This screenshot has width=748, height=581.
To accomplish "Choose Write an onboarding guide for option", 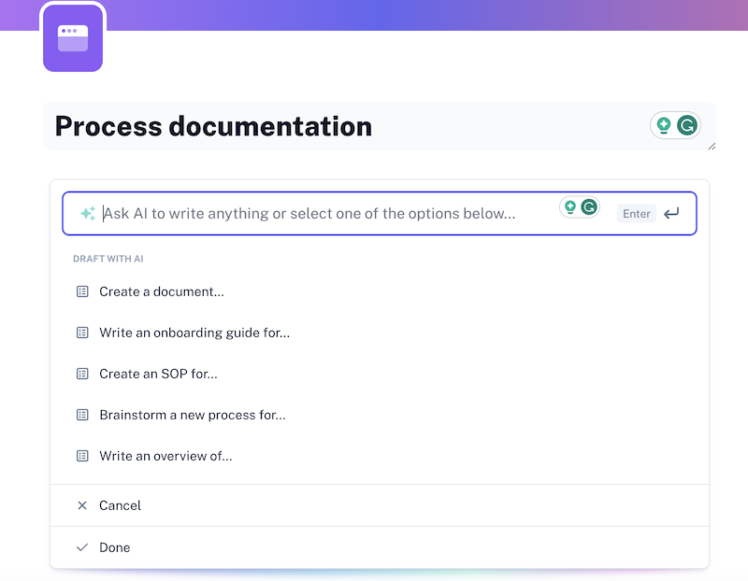I will 380,333.
